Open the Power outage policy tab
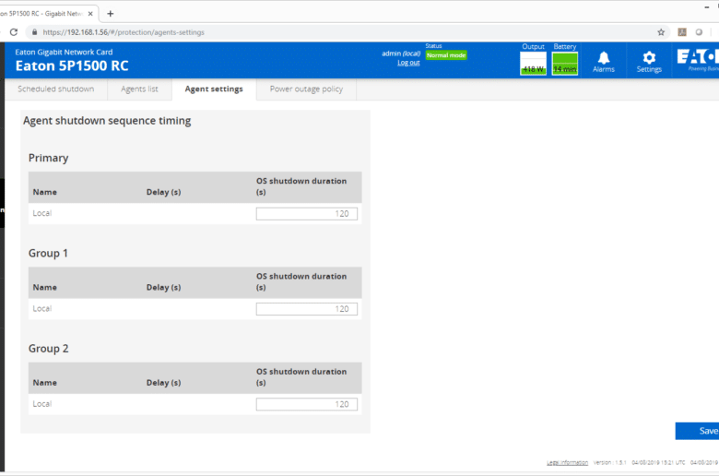This screenshot has height=476, width=719. (x=306, y=89)
